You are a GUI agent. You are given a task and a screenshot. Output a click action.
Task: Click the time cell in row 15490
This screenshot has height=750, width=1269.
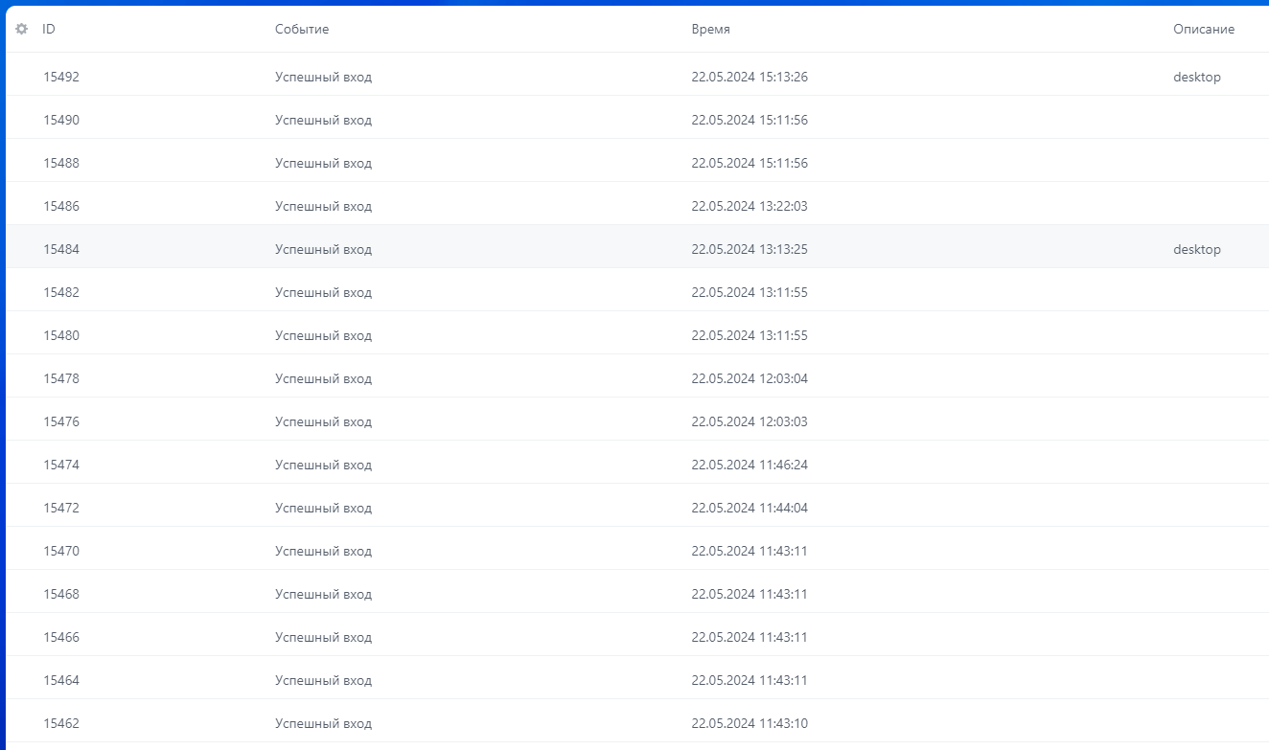[x=750, y=120]
